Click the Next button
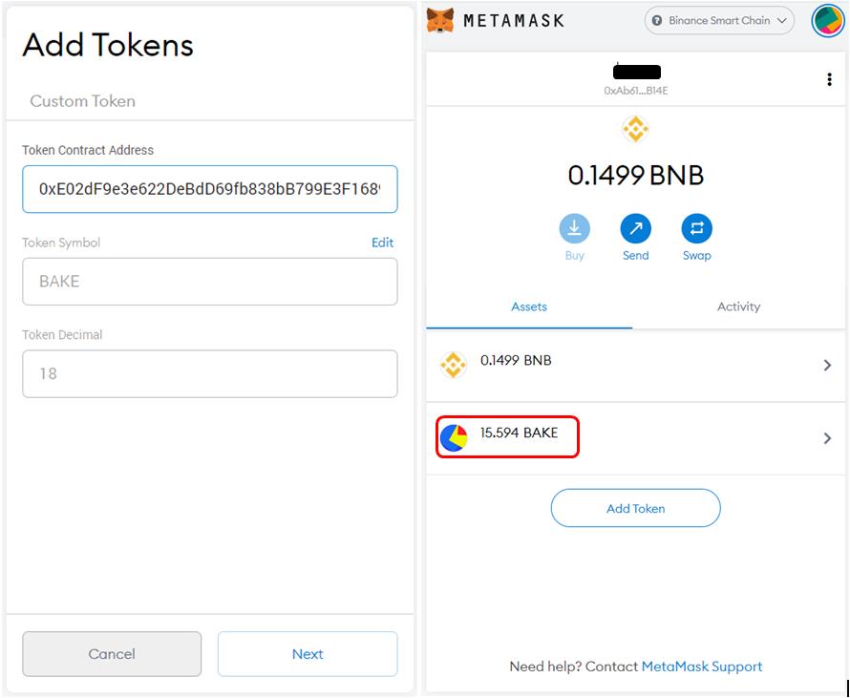The height and width of the screenshot is (698, 850). 308,654
